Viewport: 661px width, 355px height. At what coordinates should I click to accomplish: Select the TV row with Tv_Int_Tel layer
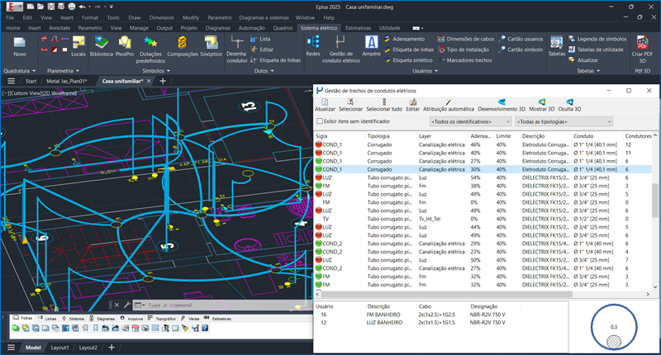(483, 219)
